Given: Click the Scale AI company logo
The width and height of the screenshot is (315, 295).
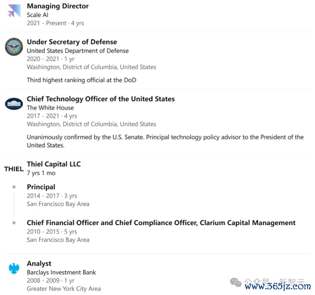Looking at the screenshot, I should [x=14, y=11].
